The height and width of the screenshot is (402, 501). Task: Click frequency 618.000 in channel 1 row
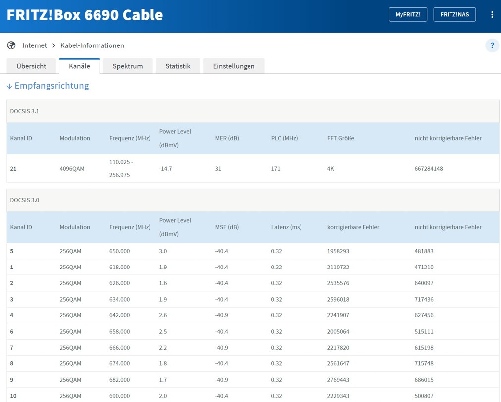[119, 267]
